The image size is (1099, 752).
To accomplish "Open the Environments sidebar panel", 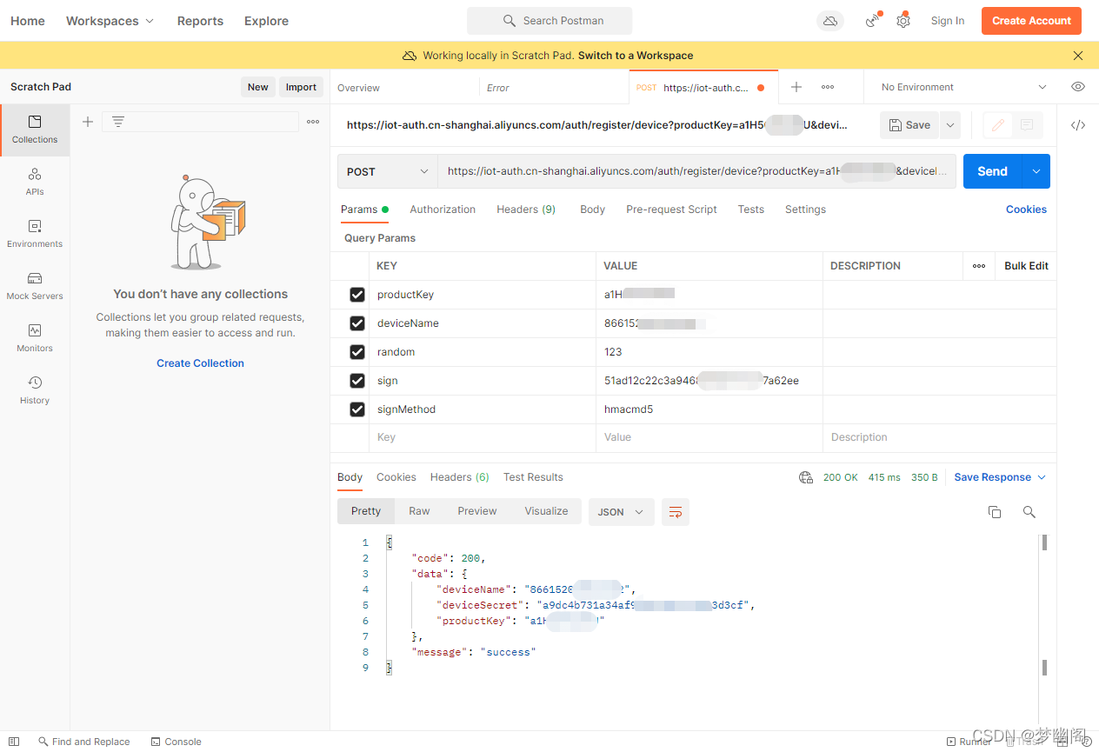I will coord(35,234).
